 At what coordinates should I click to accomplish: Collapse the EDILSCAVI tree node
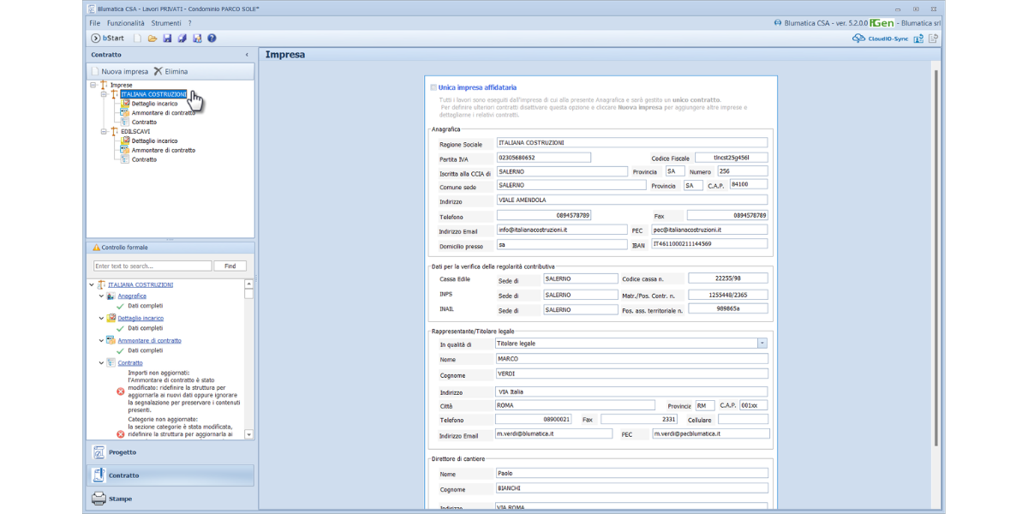(x=104, y=132)
